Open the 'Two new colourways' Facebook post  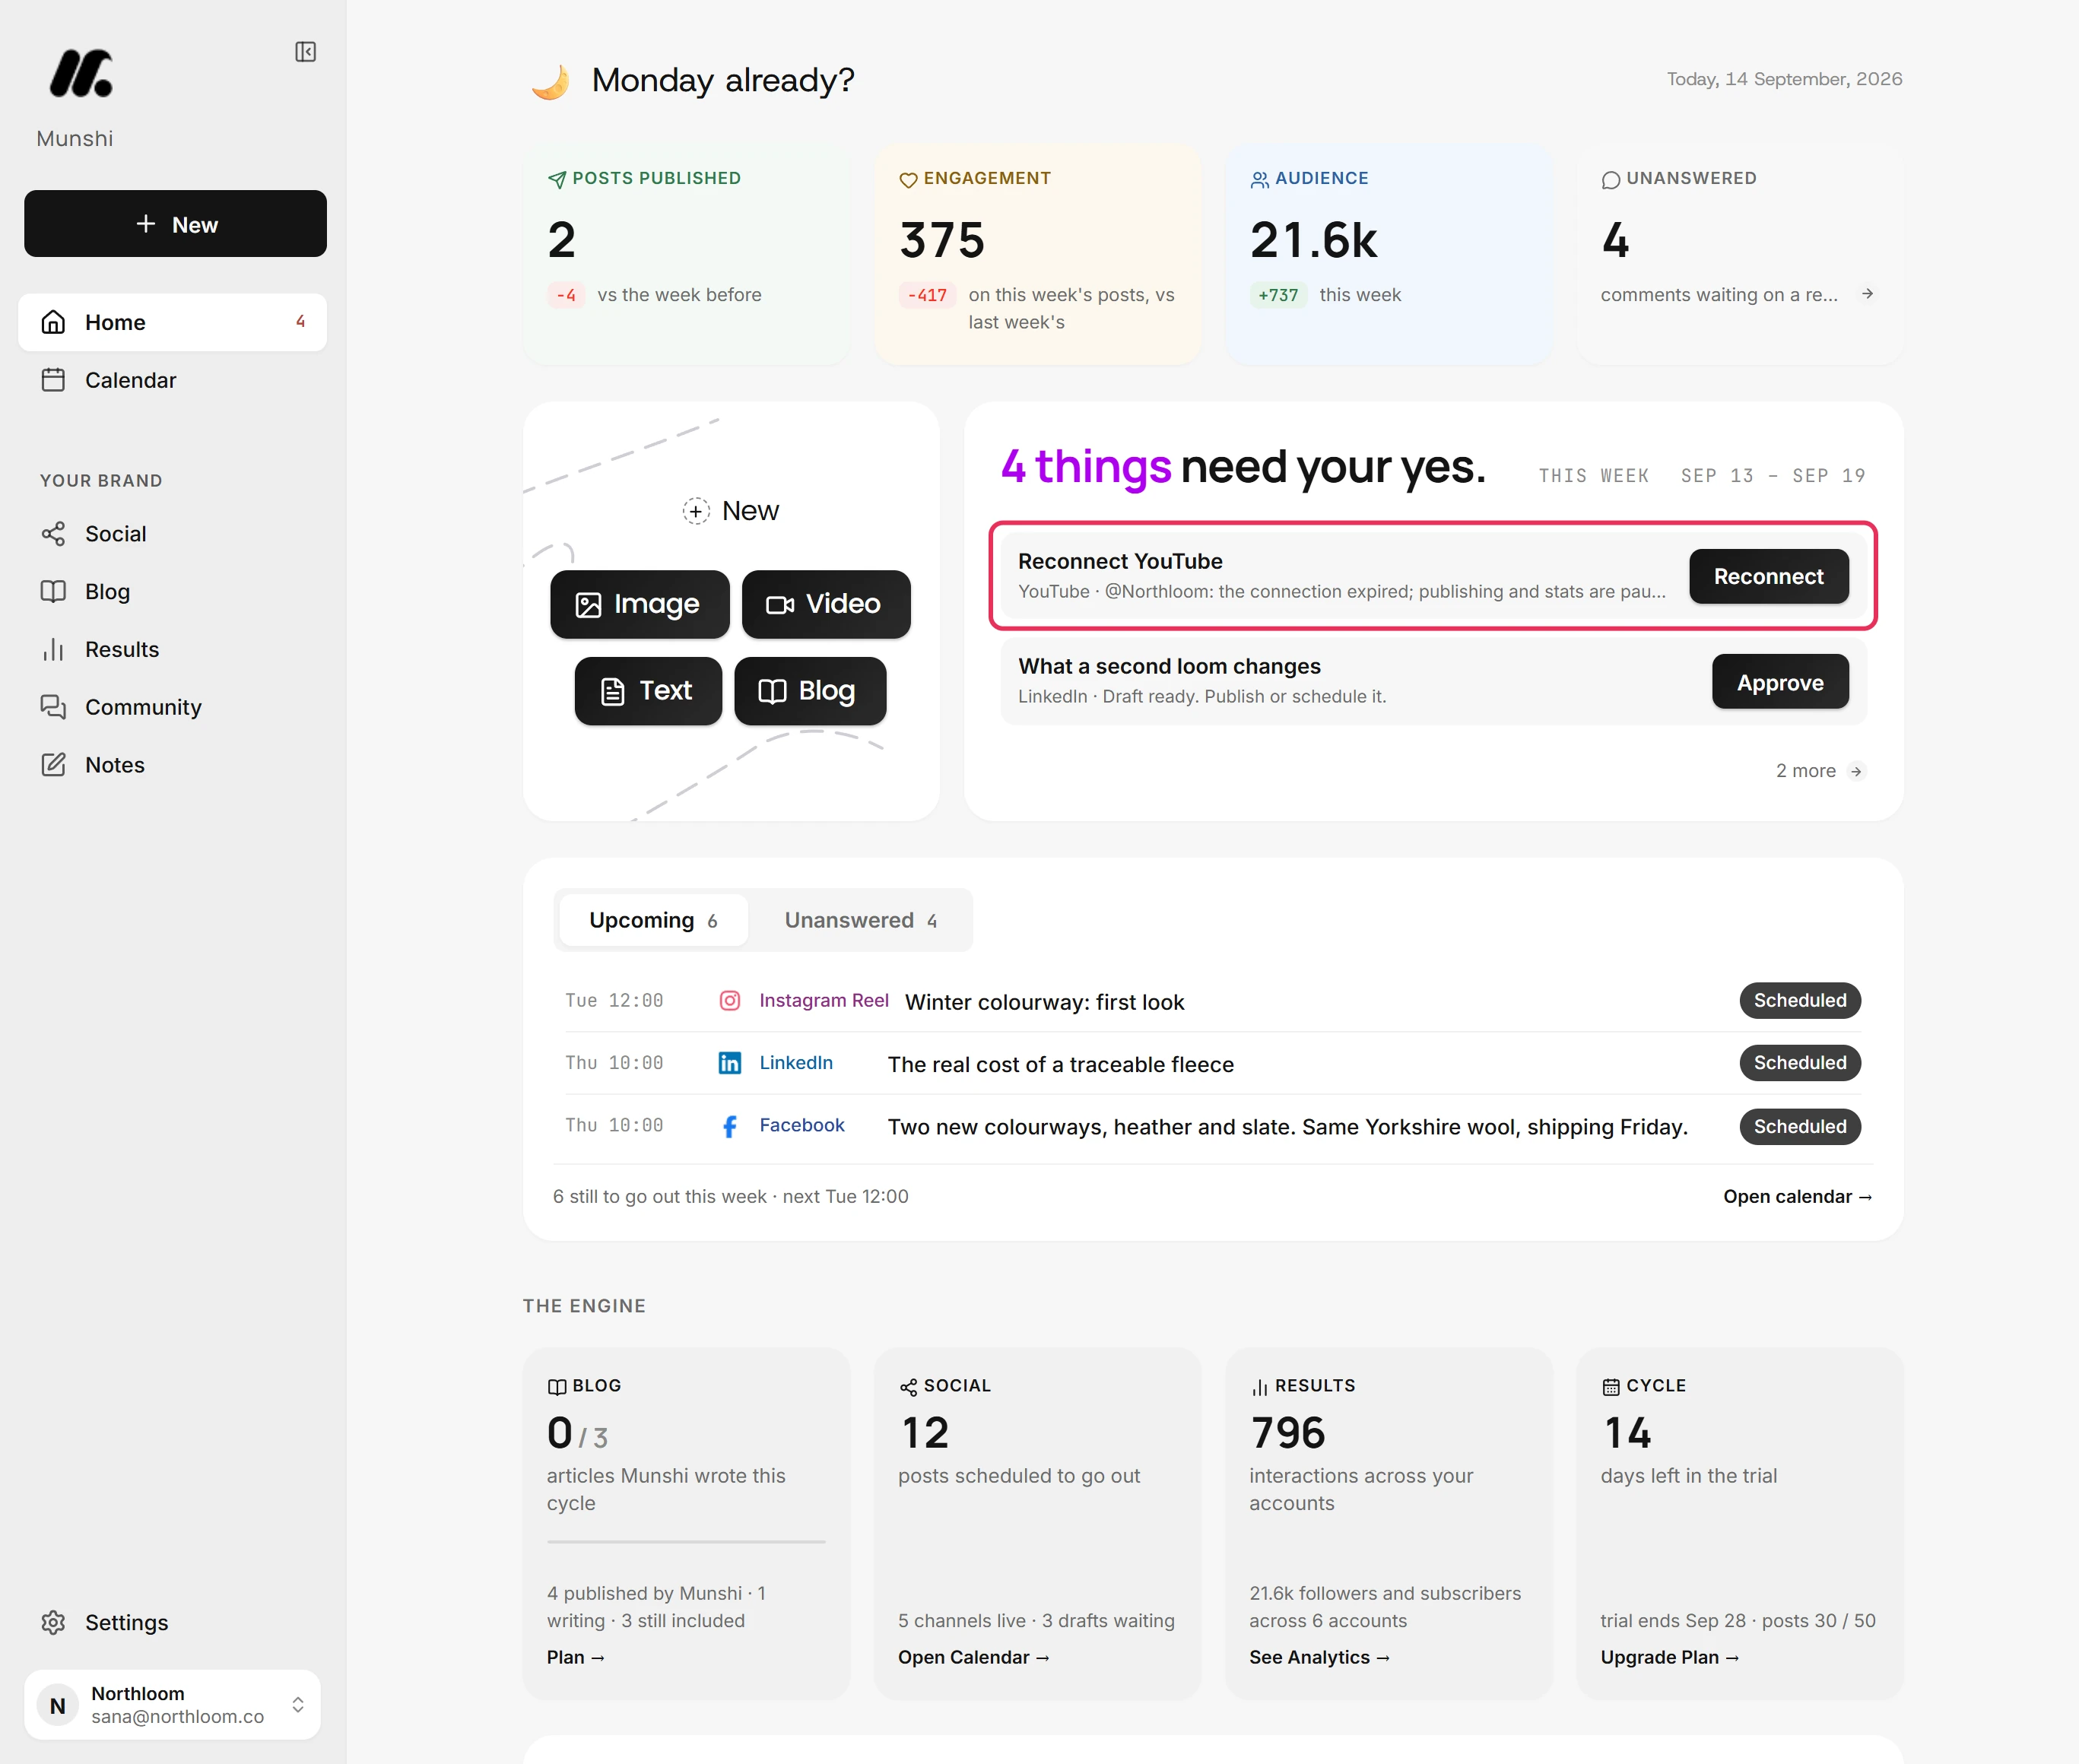pyautogui.click(x=1287, y=1127)
